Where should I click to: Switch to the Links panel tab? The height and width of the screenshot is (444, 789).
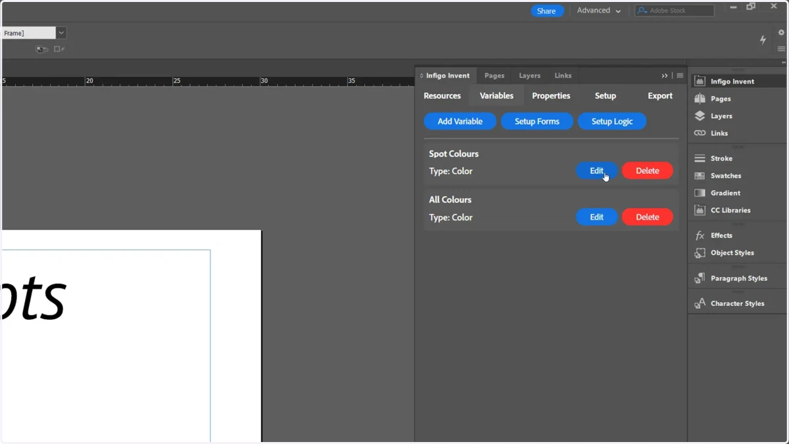[x=563, y=76]
